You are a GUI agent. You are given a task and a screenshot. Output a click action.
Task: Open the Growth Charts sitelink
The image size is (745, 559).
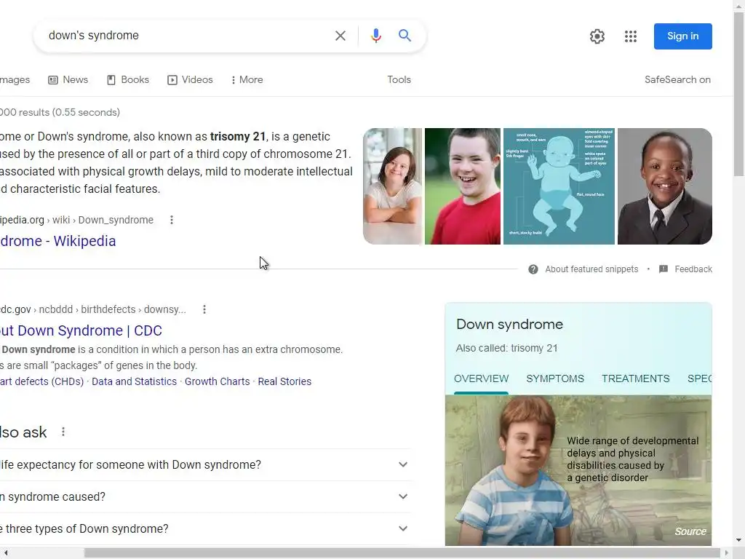[217, 381]
